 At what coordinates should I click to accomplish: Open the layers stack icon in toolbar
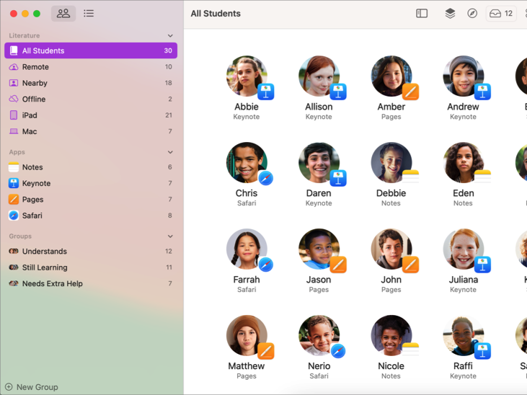point(450,14)
